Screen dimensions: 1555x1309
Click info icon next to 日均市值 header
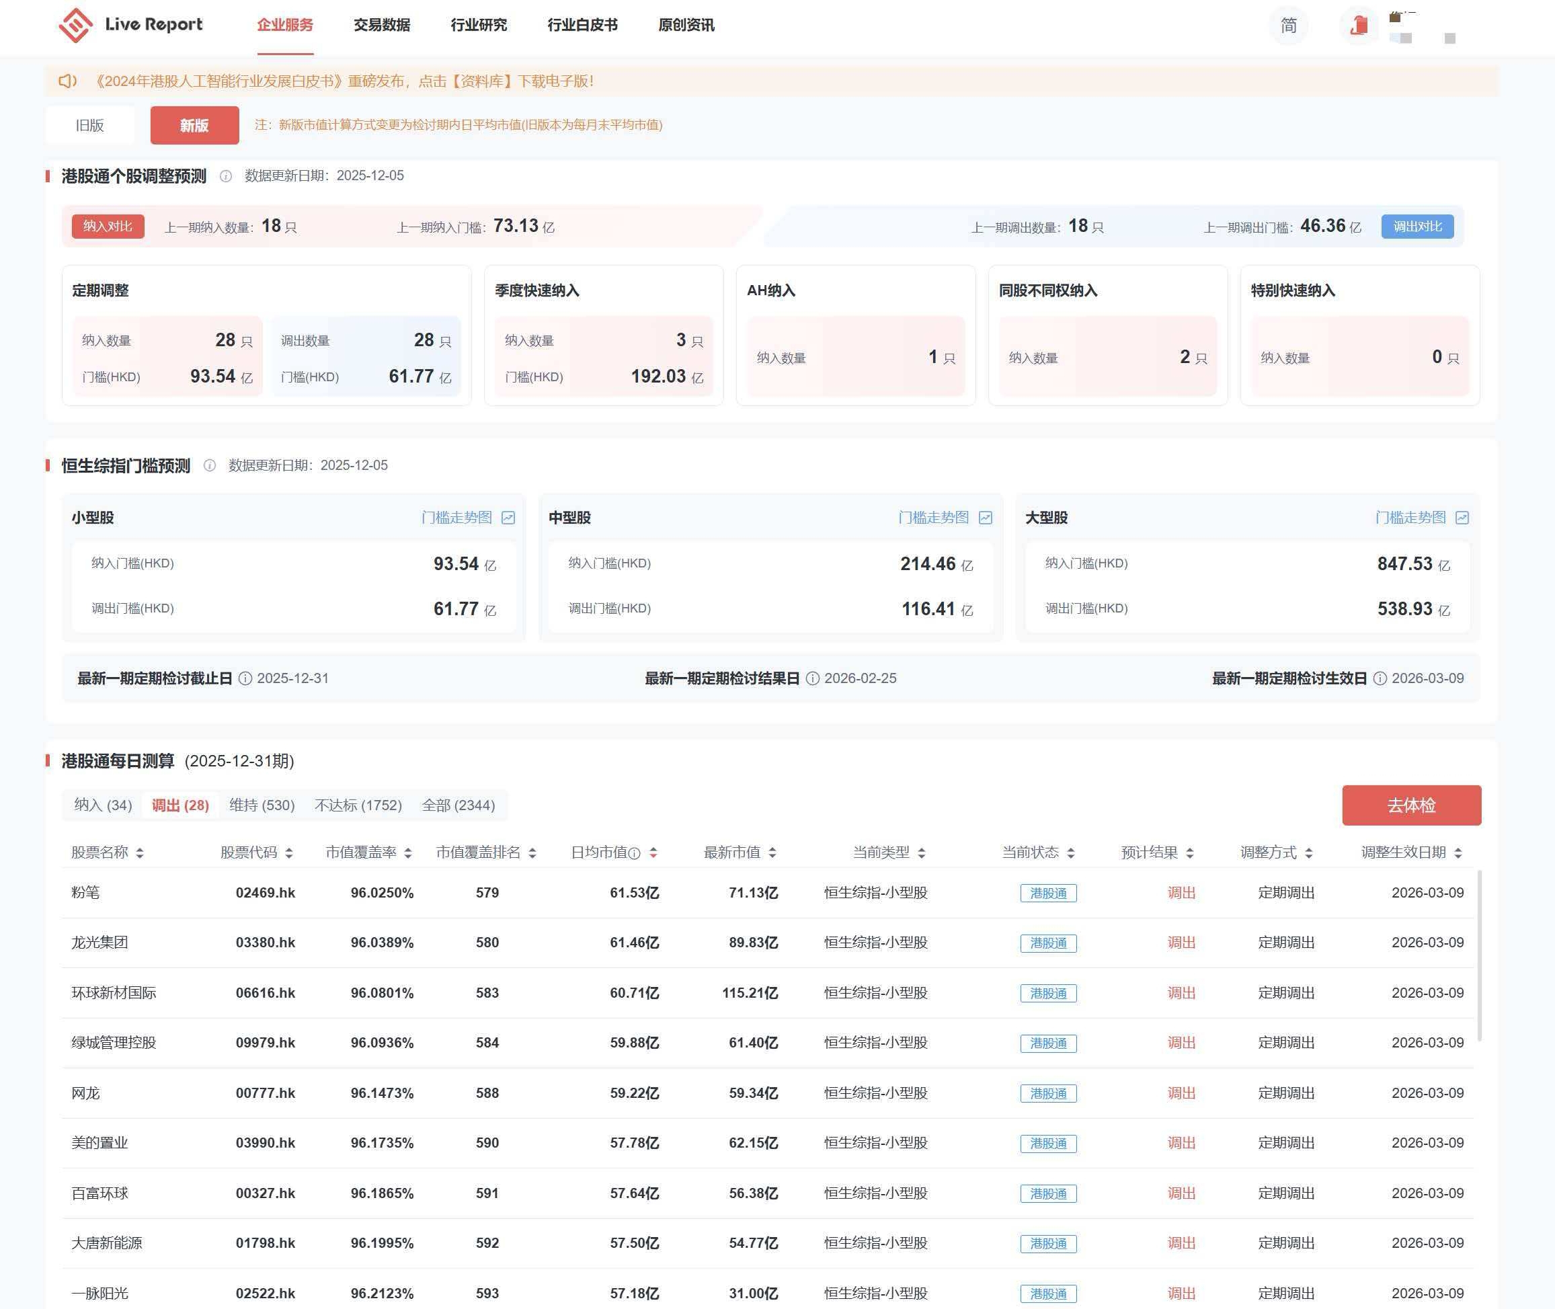[x=635, y=853]
